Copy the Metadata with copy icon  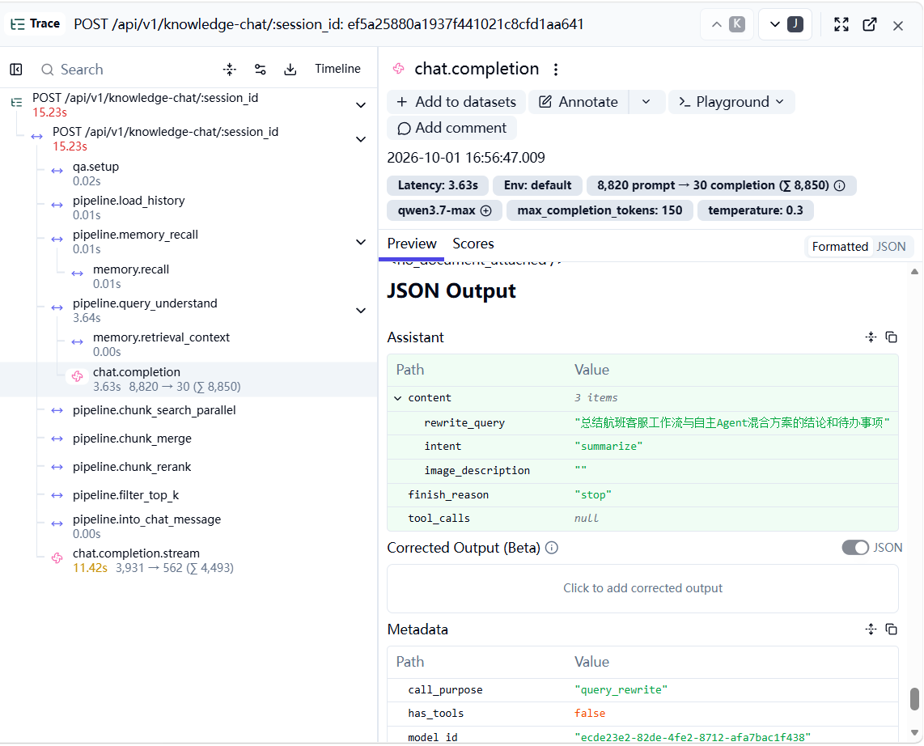click(x=892, y=629)
